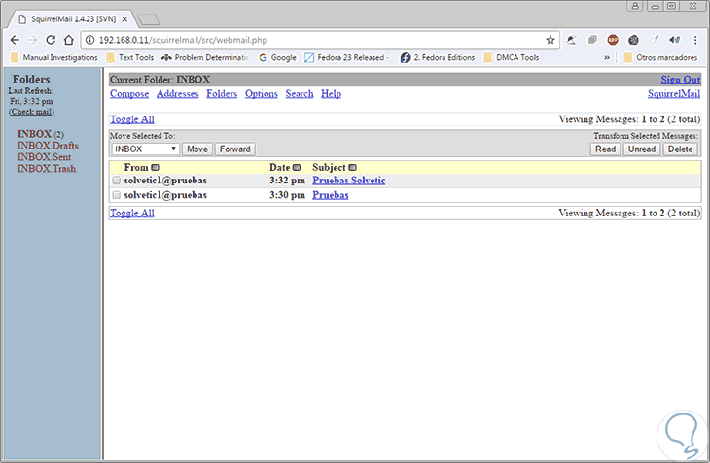Click the Move button

point(197,149)
